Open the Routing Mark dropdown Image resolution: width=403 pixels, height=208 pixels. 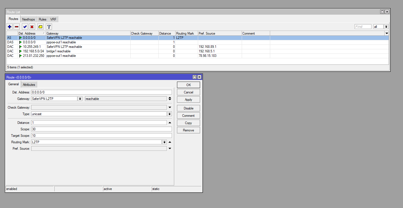[164, 142]
